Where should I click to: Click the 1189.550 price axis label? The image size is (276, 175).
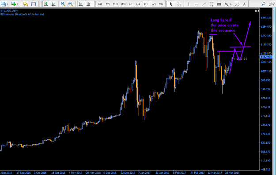pos(266,44)
